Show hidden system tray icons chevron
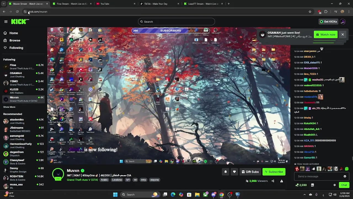The image size is (353, 199). (304, 195)
